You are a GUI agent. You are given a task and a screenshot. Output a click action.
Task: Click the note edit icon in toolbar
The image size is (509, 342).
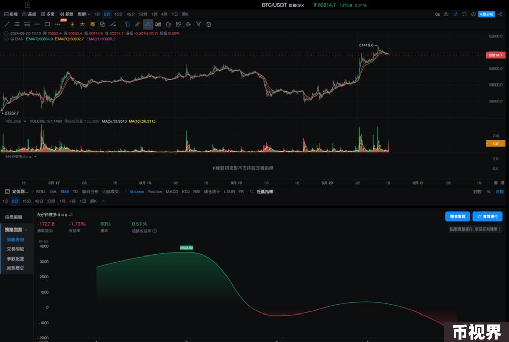click(x=178, y=24)
